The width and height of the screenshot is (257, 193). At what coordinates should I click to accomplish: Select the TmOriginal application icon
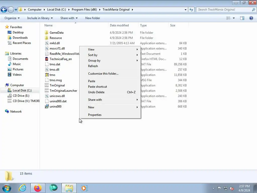(47, 85)
